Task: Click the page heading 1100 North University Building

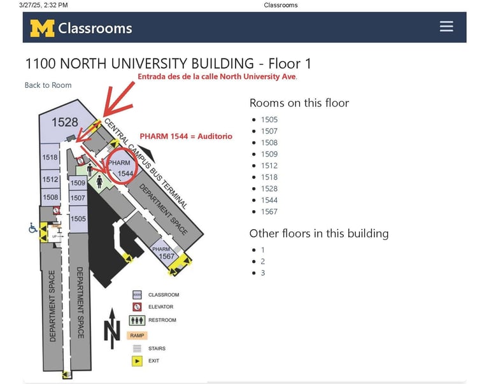Action: (168, 64)
